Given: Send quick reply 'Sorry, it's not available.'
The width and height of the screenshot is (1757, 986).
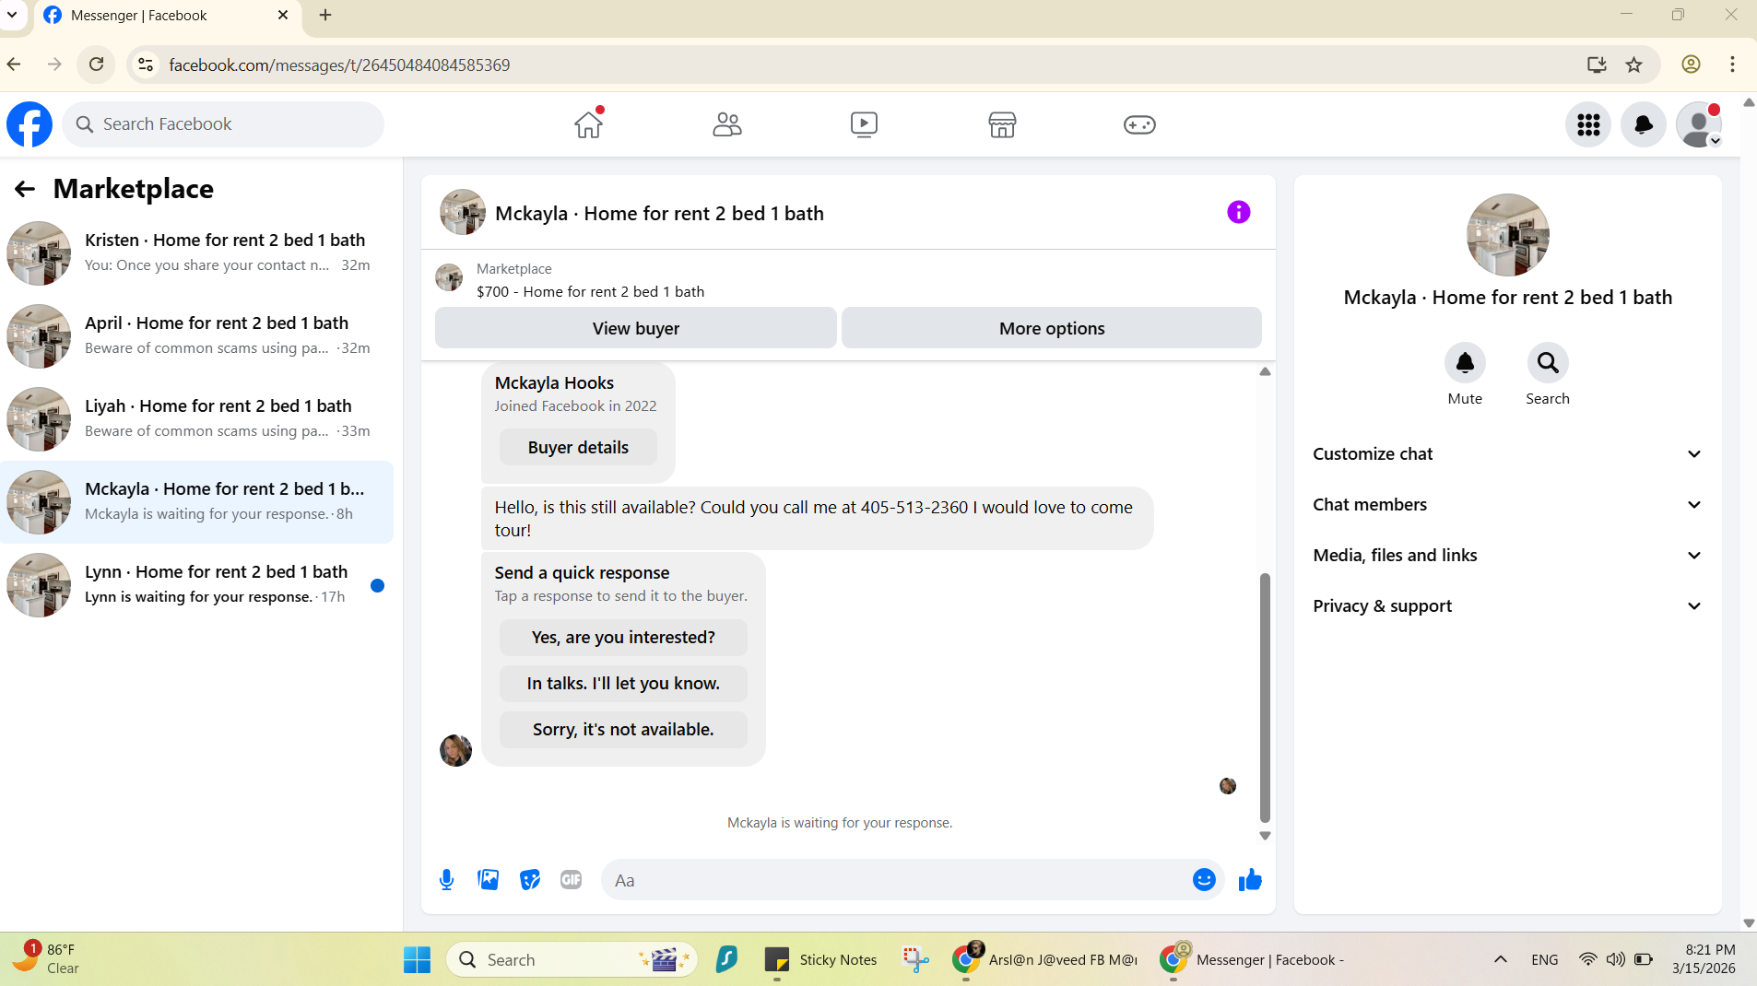Looking at the screenshot, I should click(623, 730).
